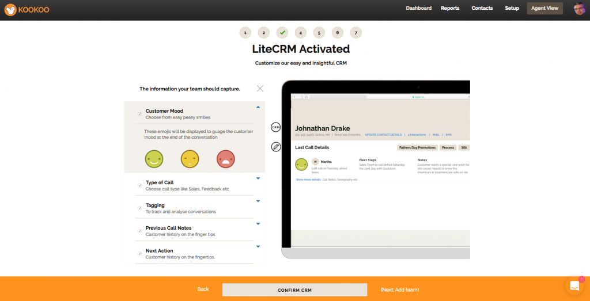The image size is (590, 301).
Task: Go to step 1
Action: coord(245,33)
